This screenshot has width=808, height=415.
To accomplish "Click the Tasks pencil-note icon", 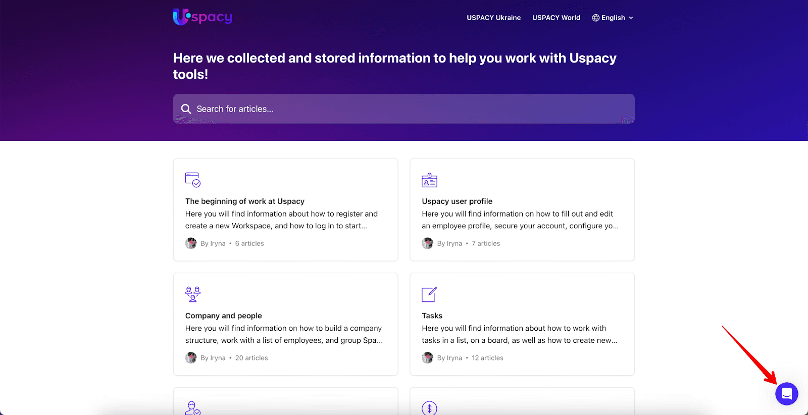I will click(x=429, y=294).
